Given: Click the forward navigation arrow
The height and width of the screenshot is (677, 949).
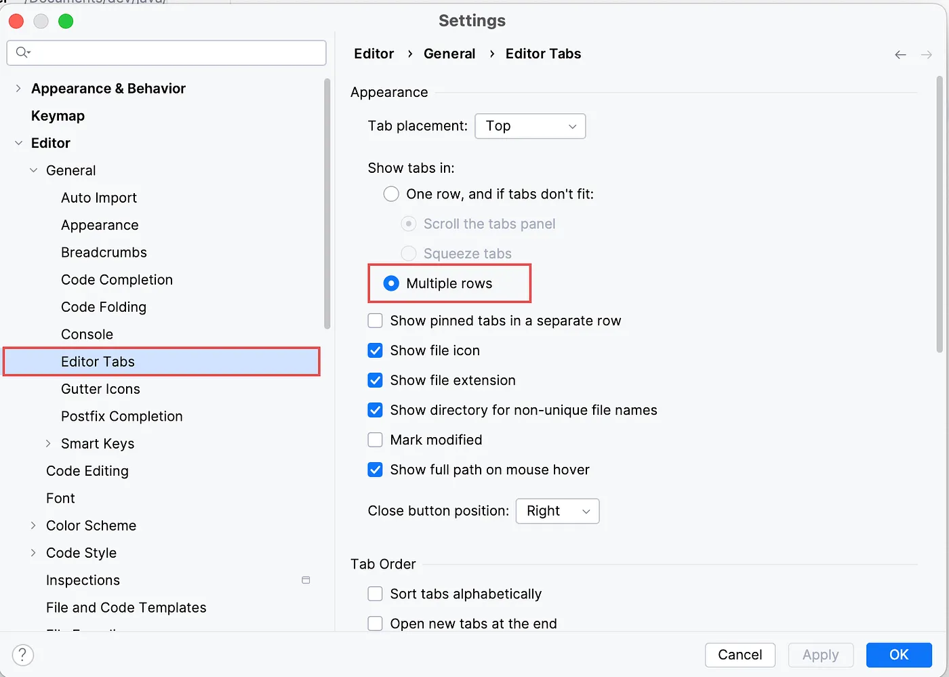Looking at the screenshot, I should click(927, 54).
